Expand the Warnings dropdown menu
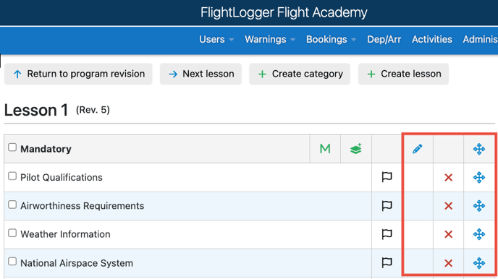Screen dimensions: 498x279 pos(270,39)
